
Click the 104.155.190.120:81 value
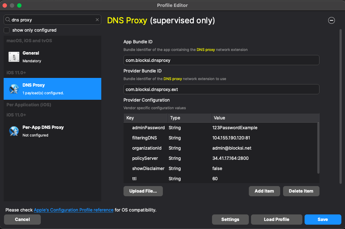[x=231, y=138]
